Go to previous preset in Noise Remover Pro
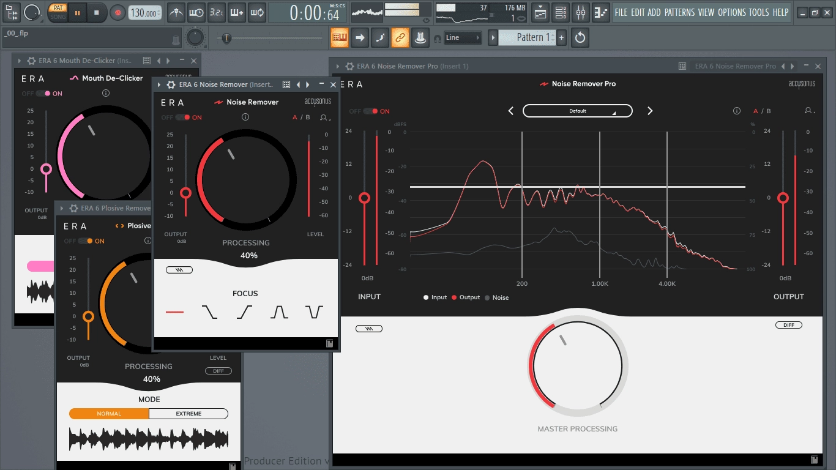The height and width of the screenshot is (470, 836). 511,111
